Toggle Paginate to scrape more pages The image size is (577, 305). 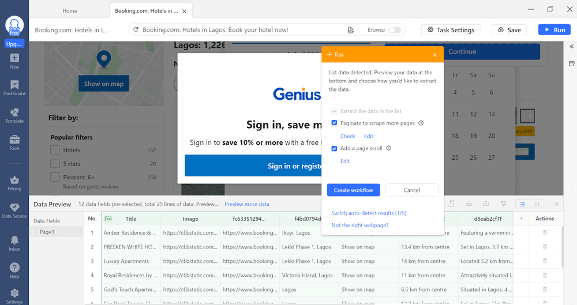pos(334,123)
